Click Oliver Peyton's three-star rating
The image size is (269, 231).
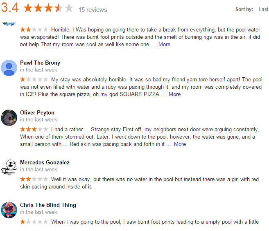34,130
